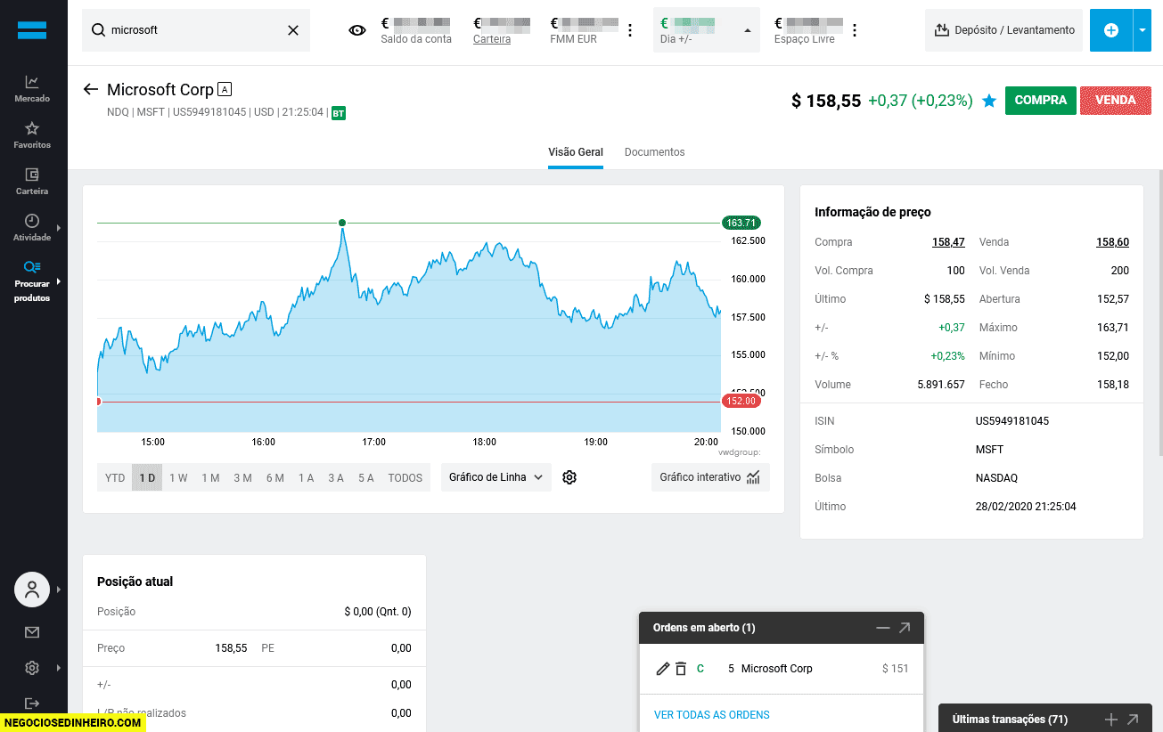Select the 6 M chart period
Viewport: 1163px width, 732px height.
pyautogui.click(x=274, y=477)
